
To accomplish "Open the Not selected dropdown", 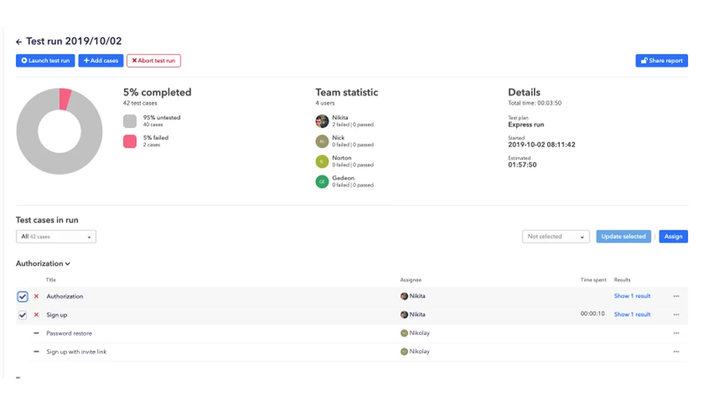I will 555,236.
